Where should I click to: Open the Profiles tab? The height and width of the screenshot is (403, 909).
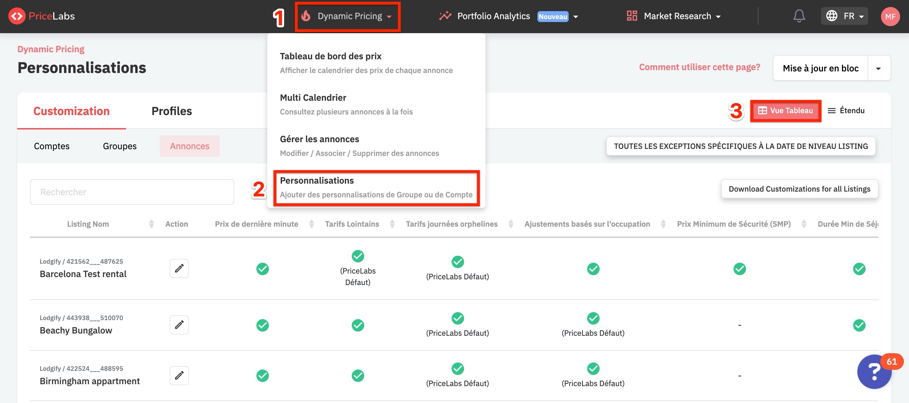click(x=172, y=111)
